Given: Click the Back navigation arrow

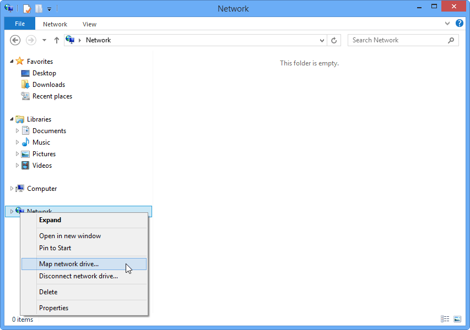Looking at the screenshot, I should pyautogui.click(x=15, y=40).
